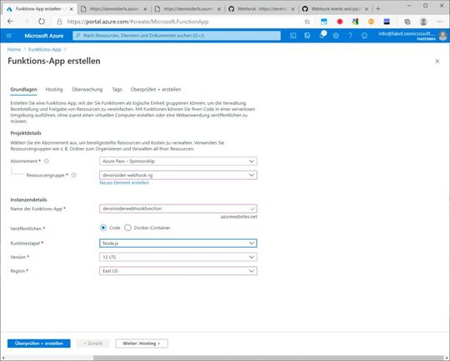Switch to the Überwachung tab

87,89
